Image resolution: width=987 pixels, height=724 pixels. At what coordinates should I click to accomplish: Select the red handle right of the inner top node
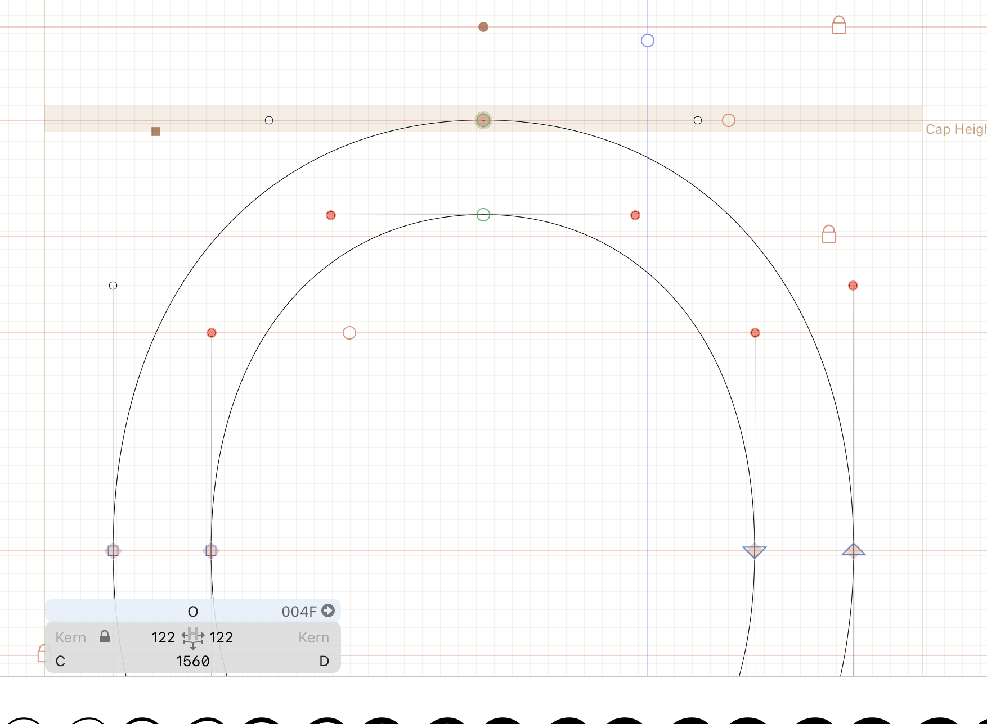point(635,215)
